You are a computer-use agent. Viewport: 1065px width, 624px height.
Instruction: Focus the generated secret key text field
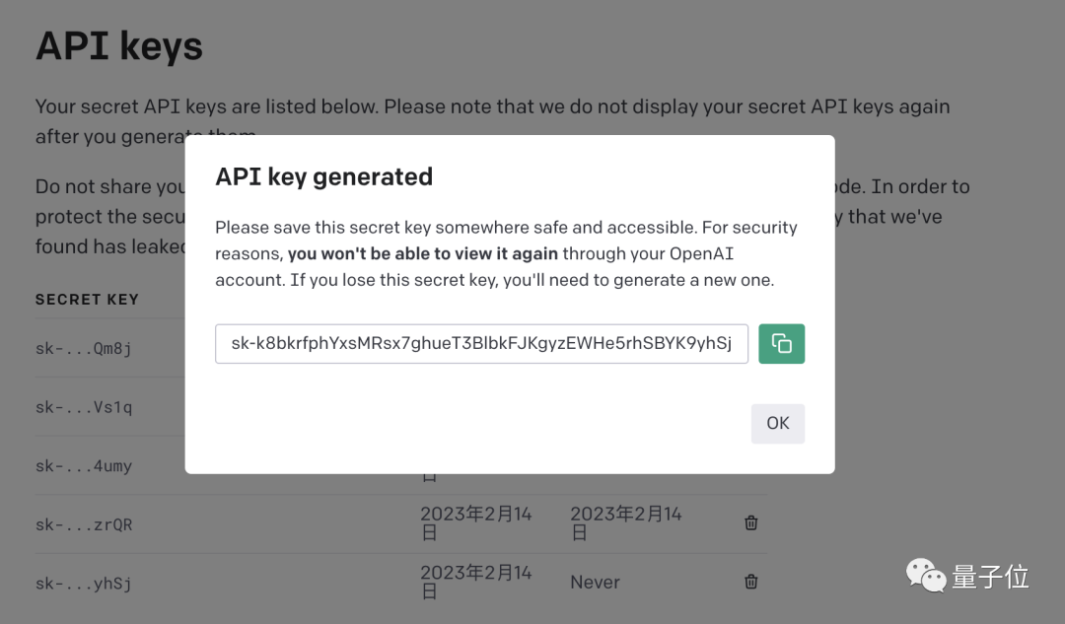click(481, 344)
